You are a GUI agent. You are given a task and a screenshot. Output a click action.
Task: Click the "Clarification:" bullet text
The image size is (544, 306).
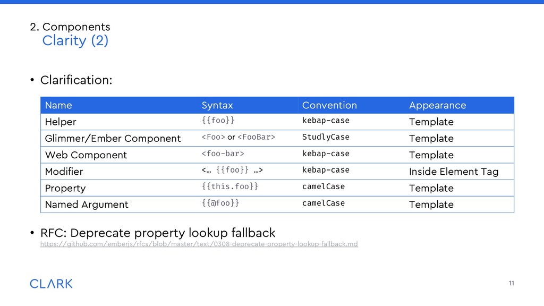tap(76, 80)
